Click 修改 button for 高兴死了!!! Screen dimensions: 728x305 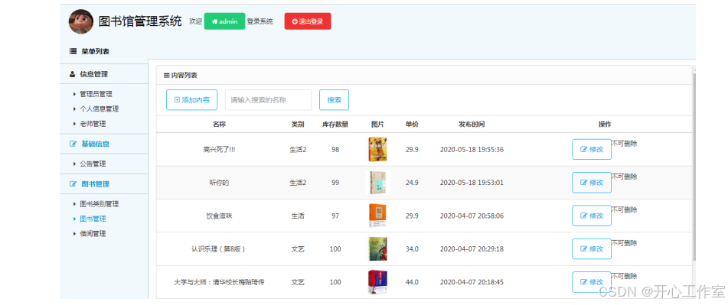click(592, 149)
